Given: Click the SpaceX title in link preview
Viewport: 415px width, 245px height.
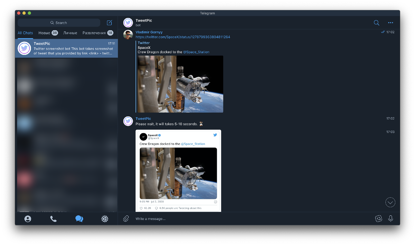Looking at the screenshot, I should click(144, 48).
